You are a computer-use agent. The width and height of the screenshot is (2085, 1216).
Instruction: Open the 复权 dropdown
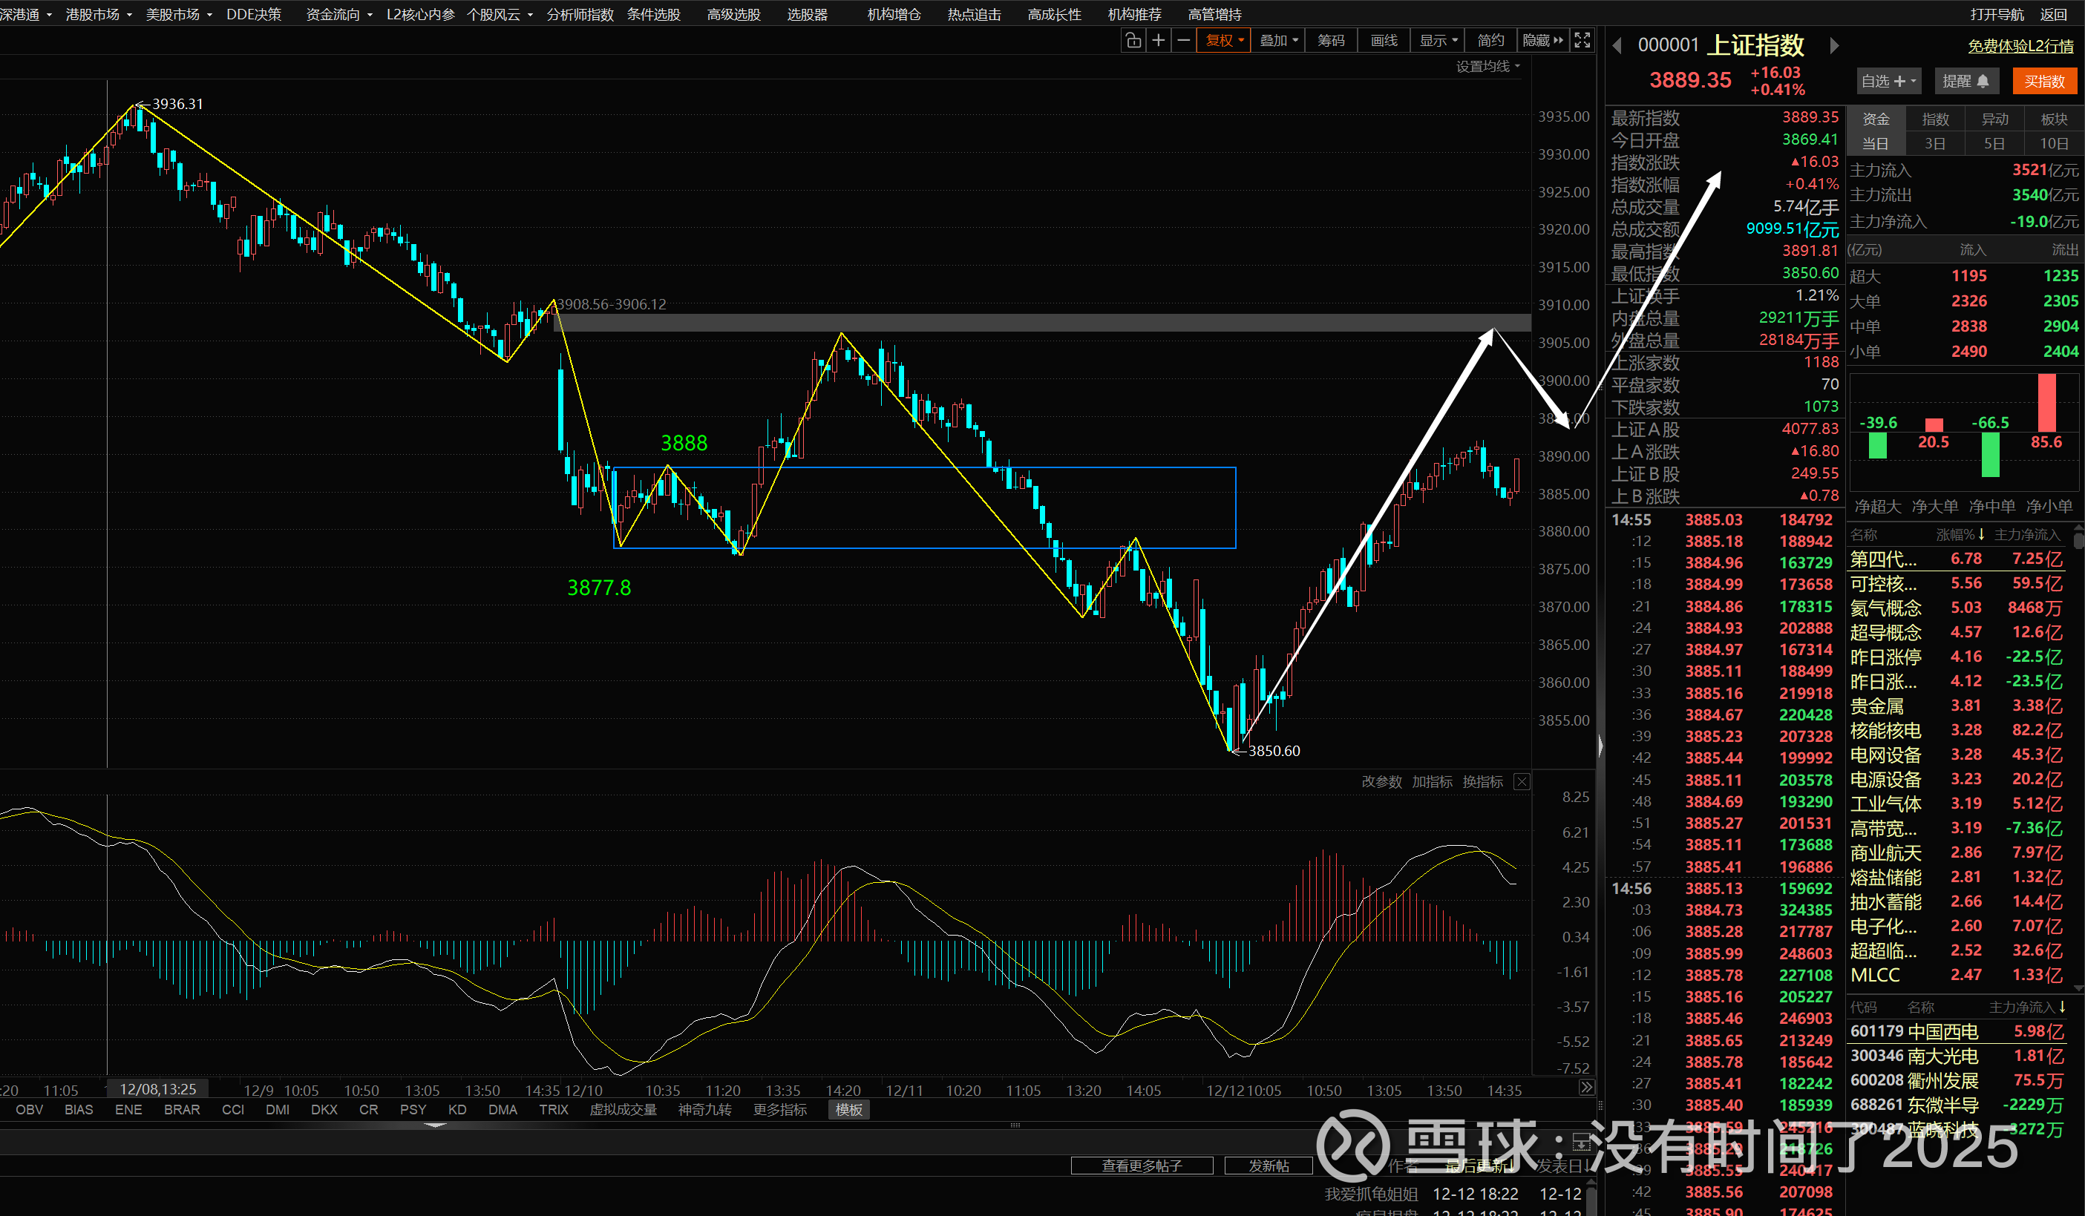coord(1224,41)
